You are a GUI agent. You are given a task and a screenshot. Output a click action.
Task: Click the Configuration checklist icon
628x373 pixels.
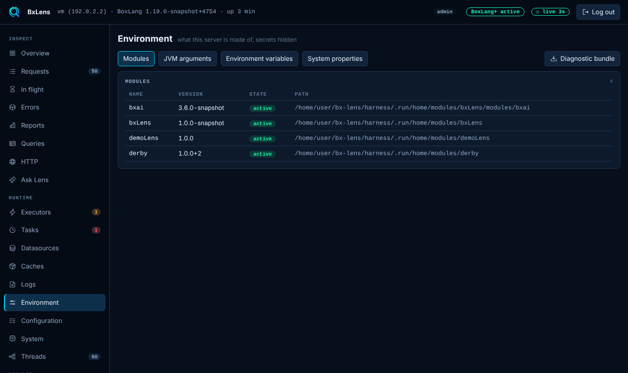[x=12, y=320]
